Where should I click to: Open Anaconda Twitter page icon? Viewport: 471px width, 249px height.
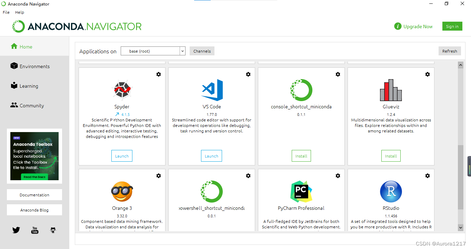click(x=16, y=230)
